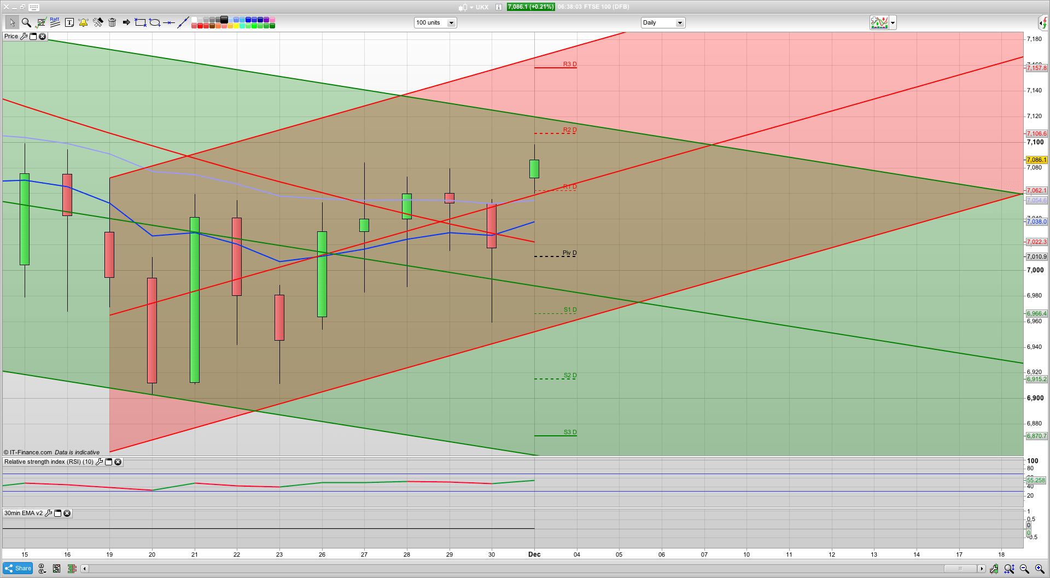Open Price panel wrench settings
1050x578 pixels.
click(x=24, y=36)
